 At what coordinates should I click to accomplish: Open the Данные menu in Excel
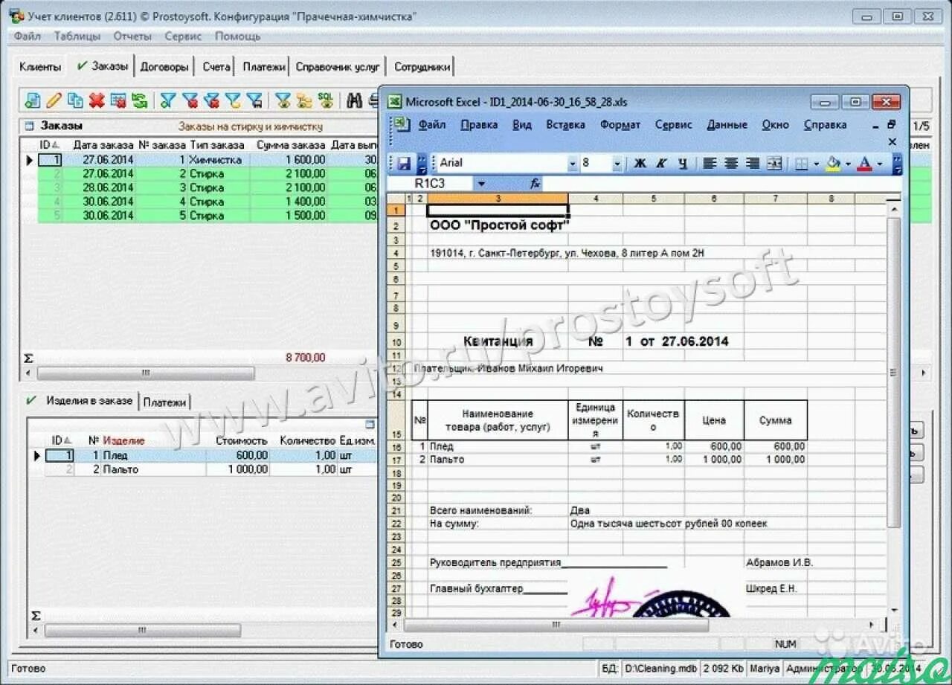pyautogui.click(x=727, y=125)
